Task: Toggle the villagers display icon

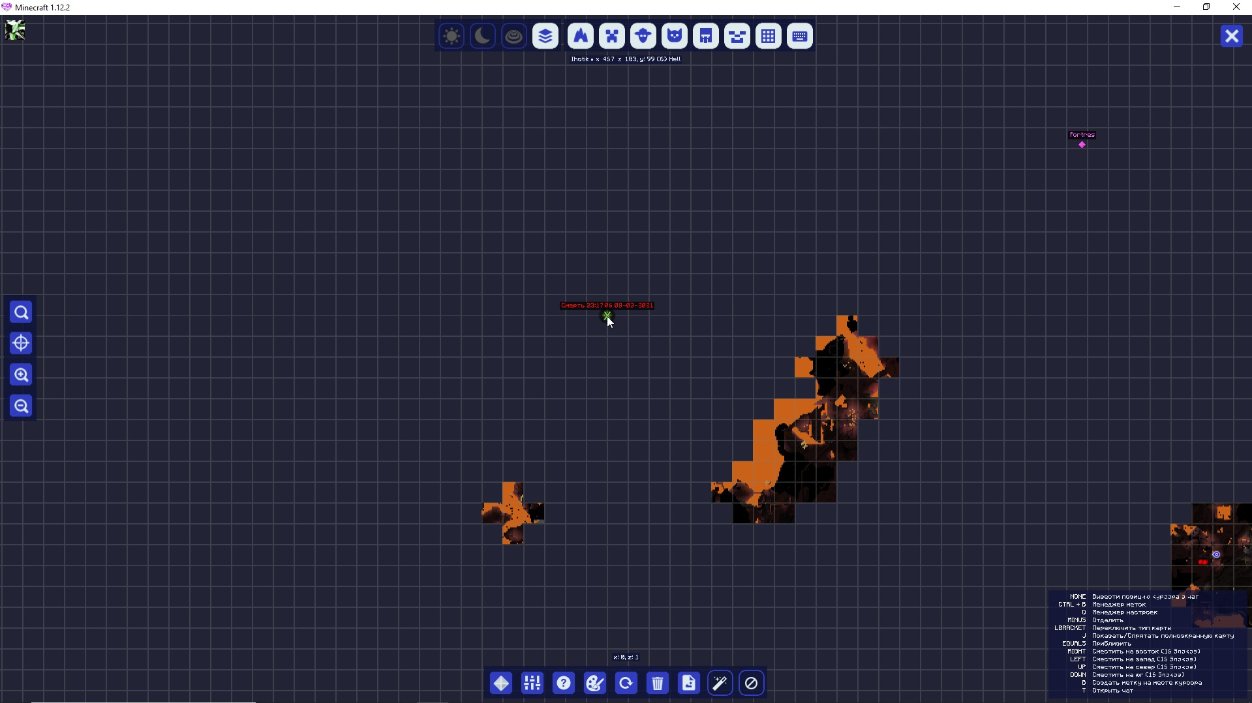Action: tap(706, 36)
